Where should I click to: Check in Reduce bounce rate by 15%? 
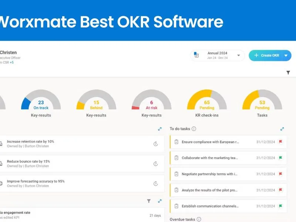click(x=155, y=164)
